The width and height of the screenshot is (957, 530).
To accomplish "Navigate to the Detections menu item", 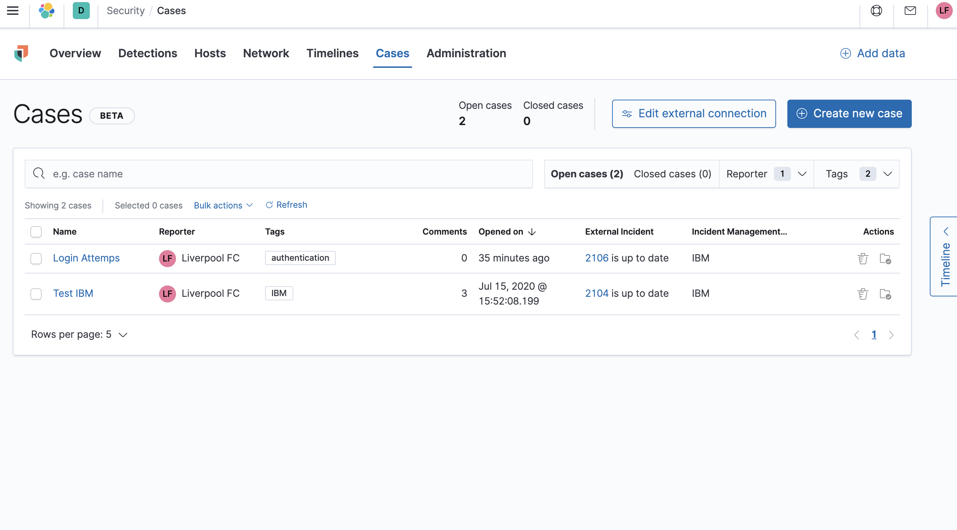I will click(147, 53).
